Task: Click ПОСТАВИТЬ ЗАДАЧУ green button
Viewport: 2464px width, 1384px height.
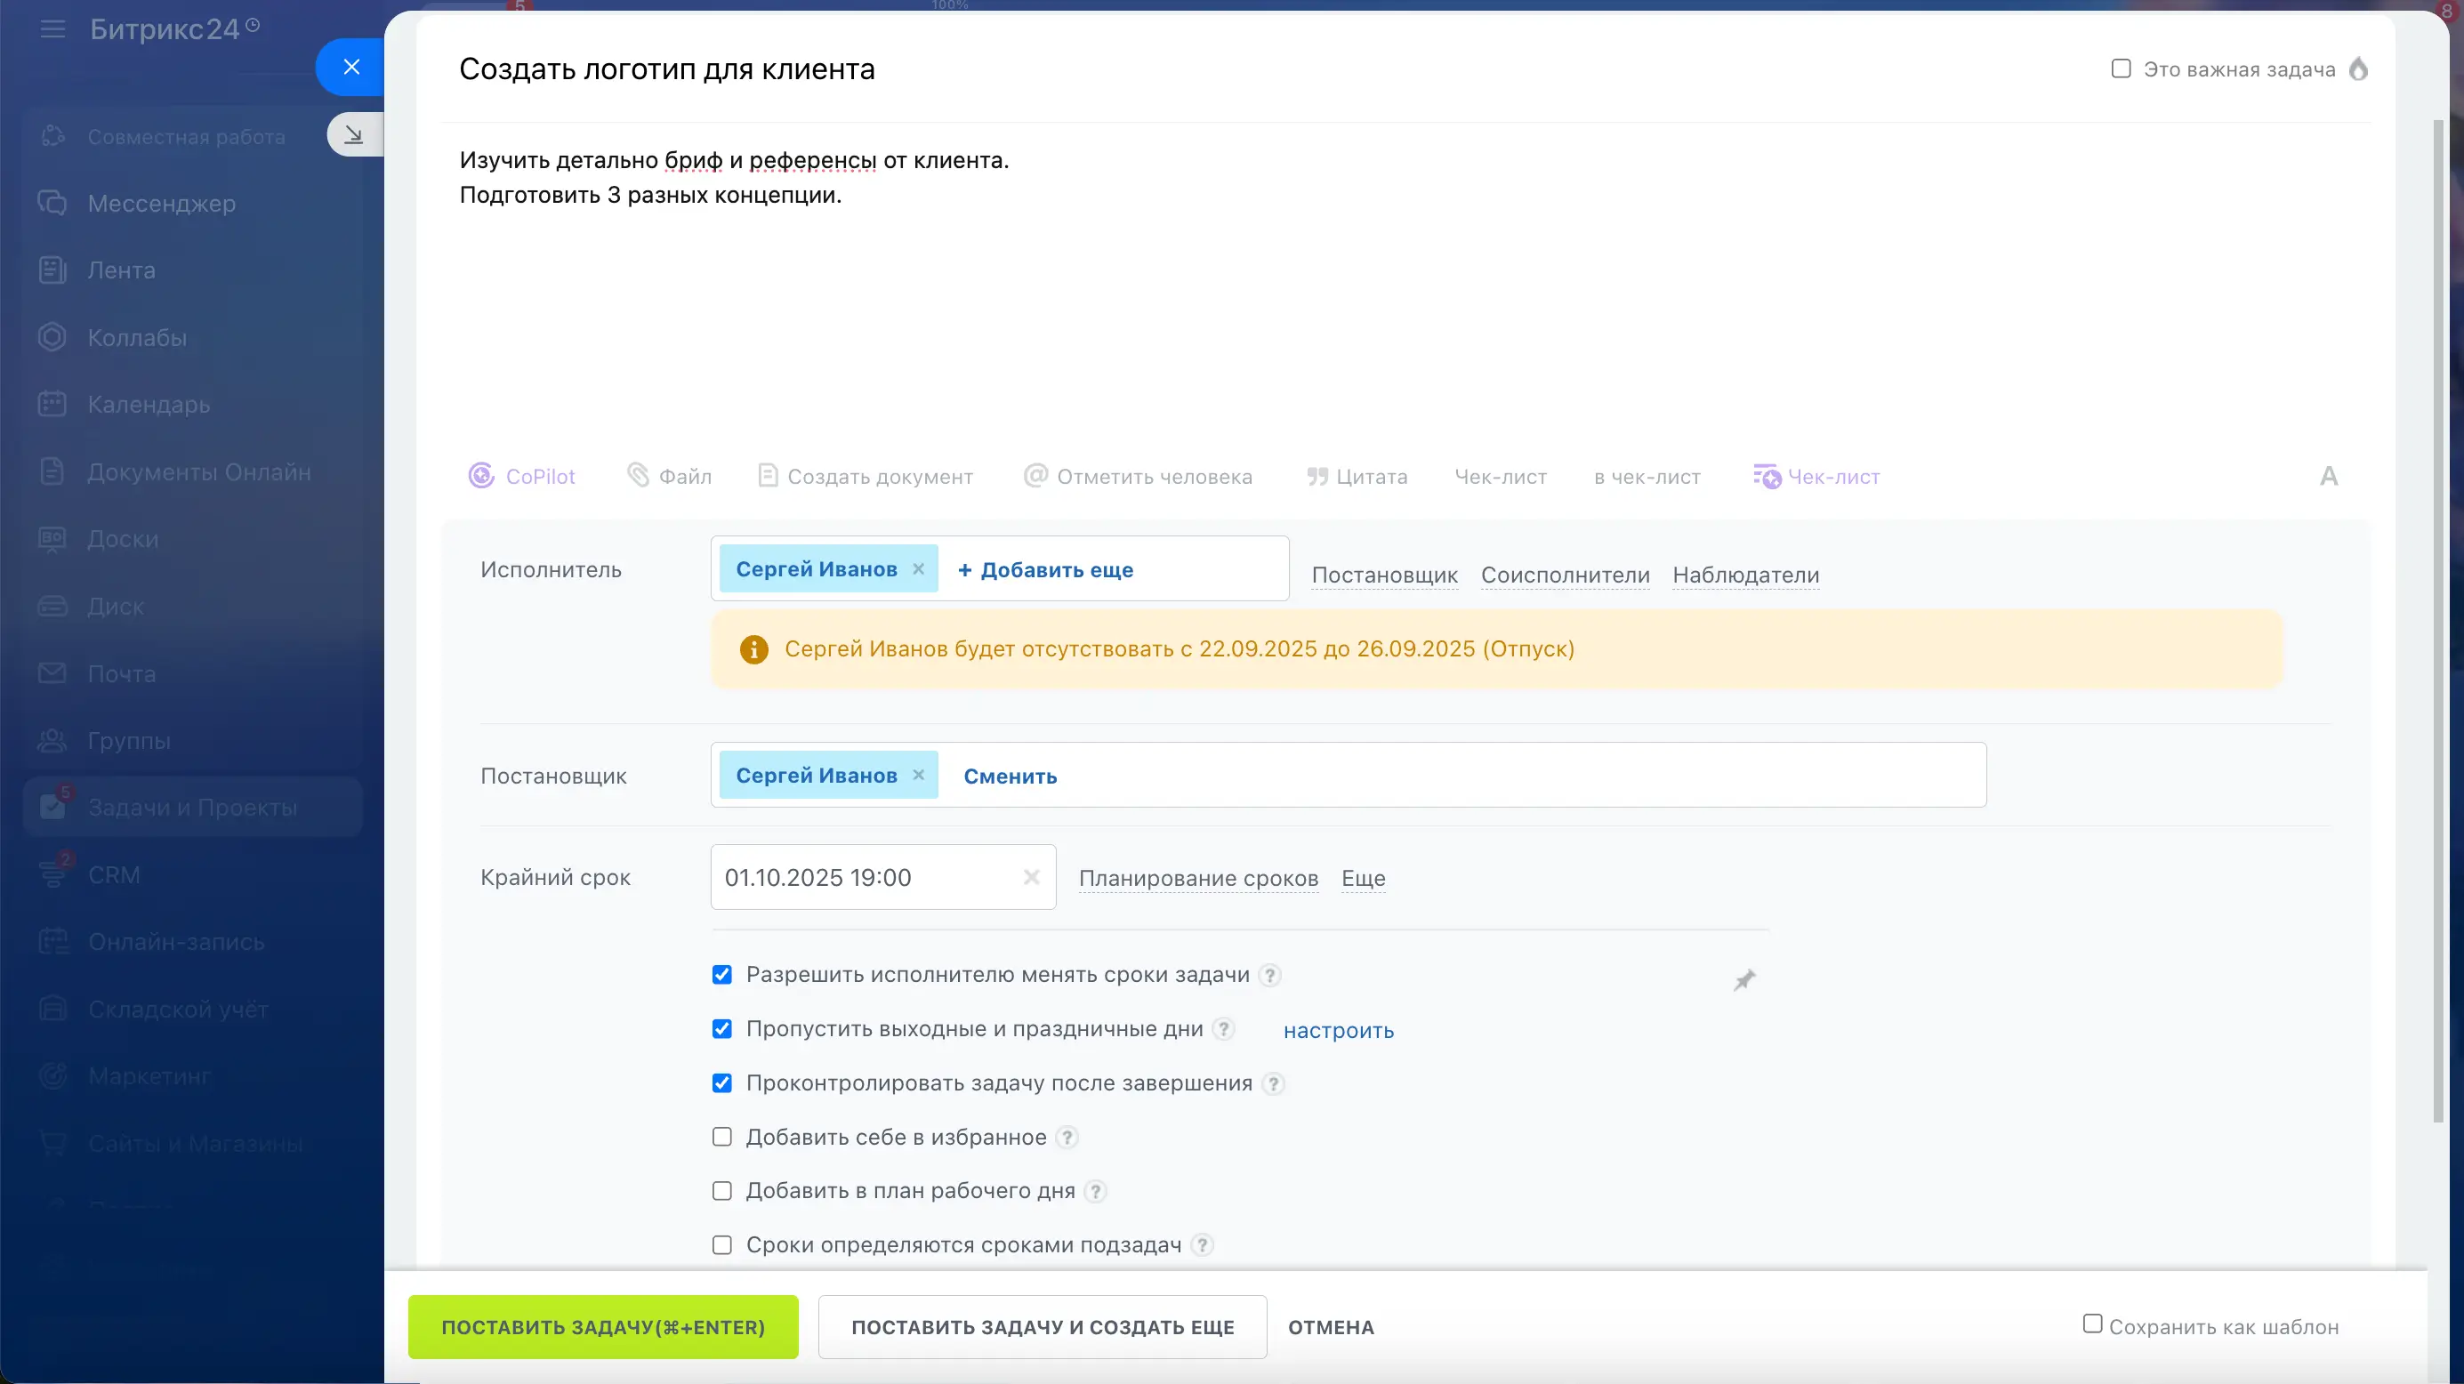Action: pos(602,1326)
